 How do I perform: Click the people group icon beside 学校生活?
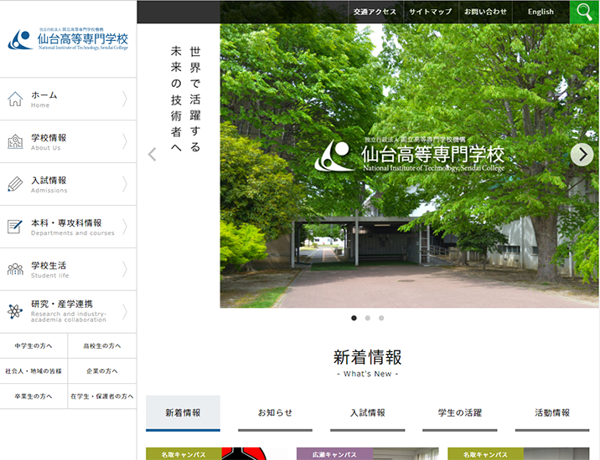pyautogui.click(x=15, y=269)
